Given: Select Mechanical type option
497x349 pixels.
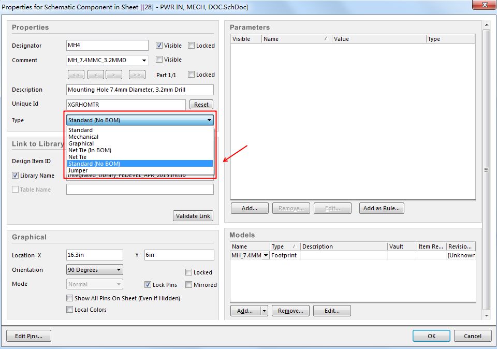Looking at the screenshot, I should [140, 137].
